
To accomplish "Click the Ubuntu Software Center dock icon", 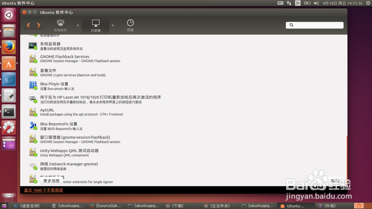I will point(9,63).
